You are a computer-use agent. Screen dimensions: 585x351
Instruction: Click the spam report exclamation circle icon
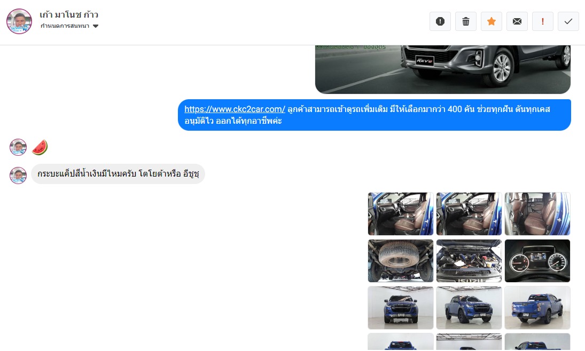[440, 21]
